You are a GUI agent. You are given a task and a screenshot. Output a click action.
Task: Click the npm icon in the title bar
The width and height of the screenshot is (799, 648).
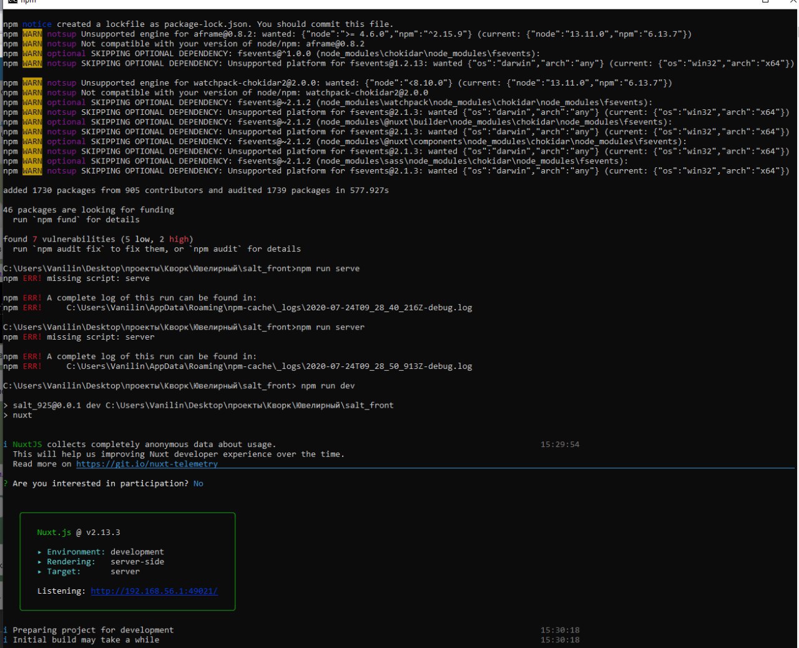(x=13, y=1)
